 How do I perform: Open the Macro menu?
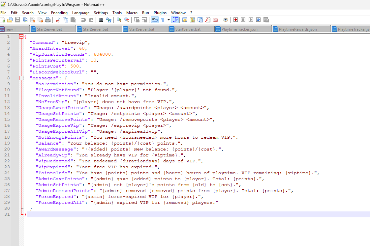[x=132, y=13]
